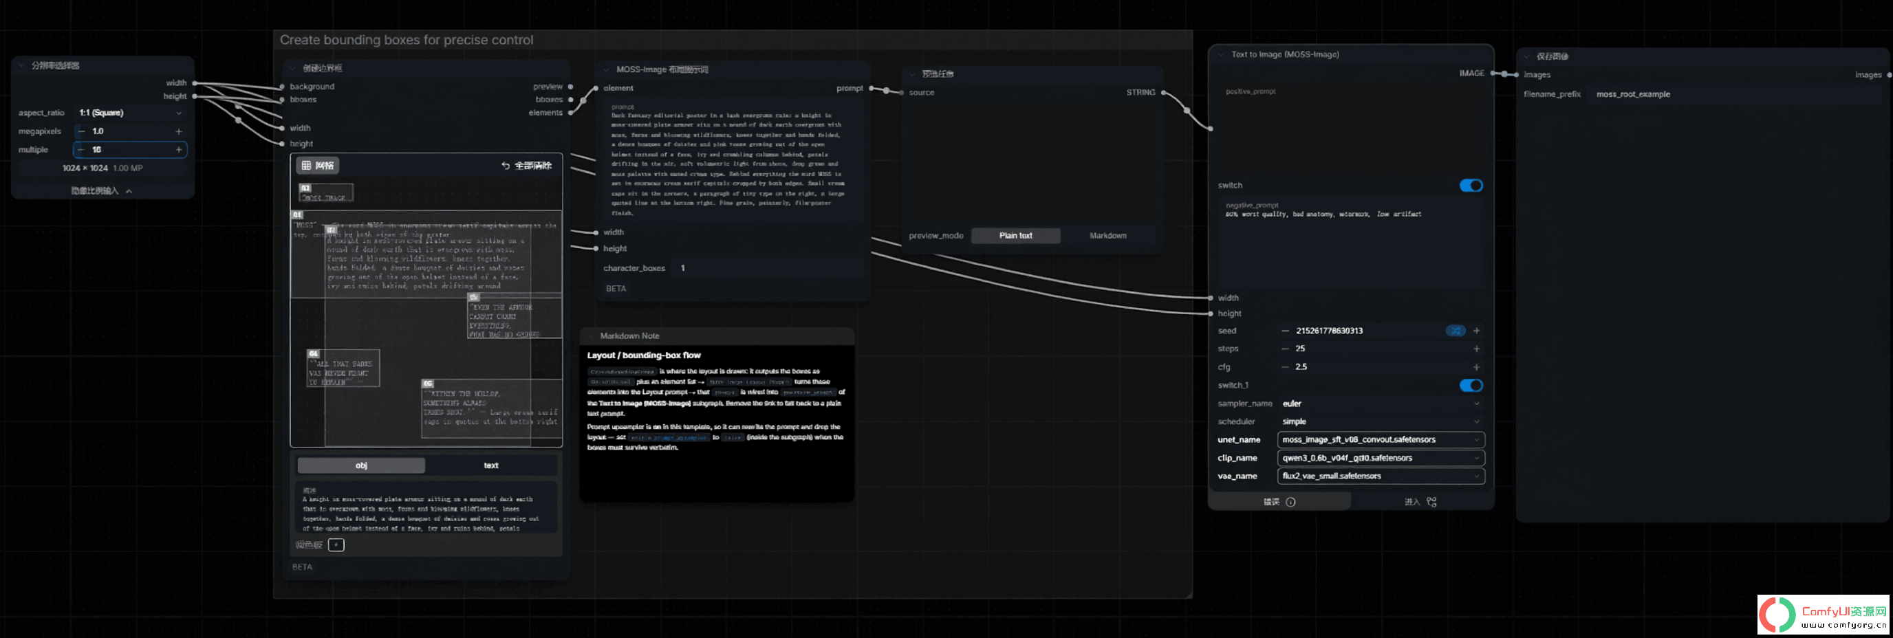Select Markdown preview mode

(1107, 236)
